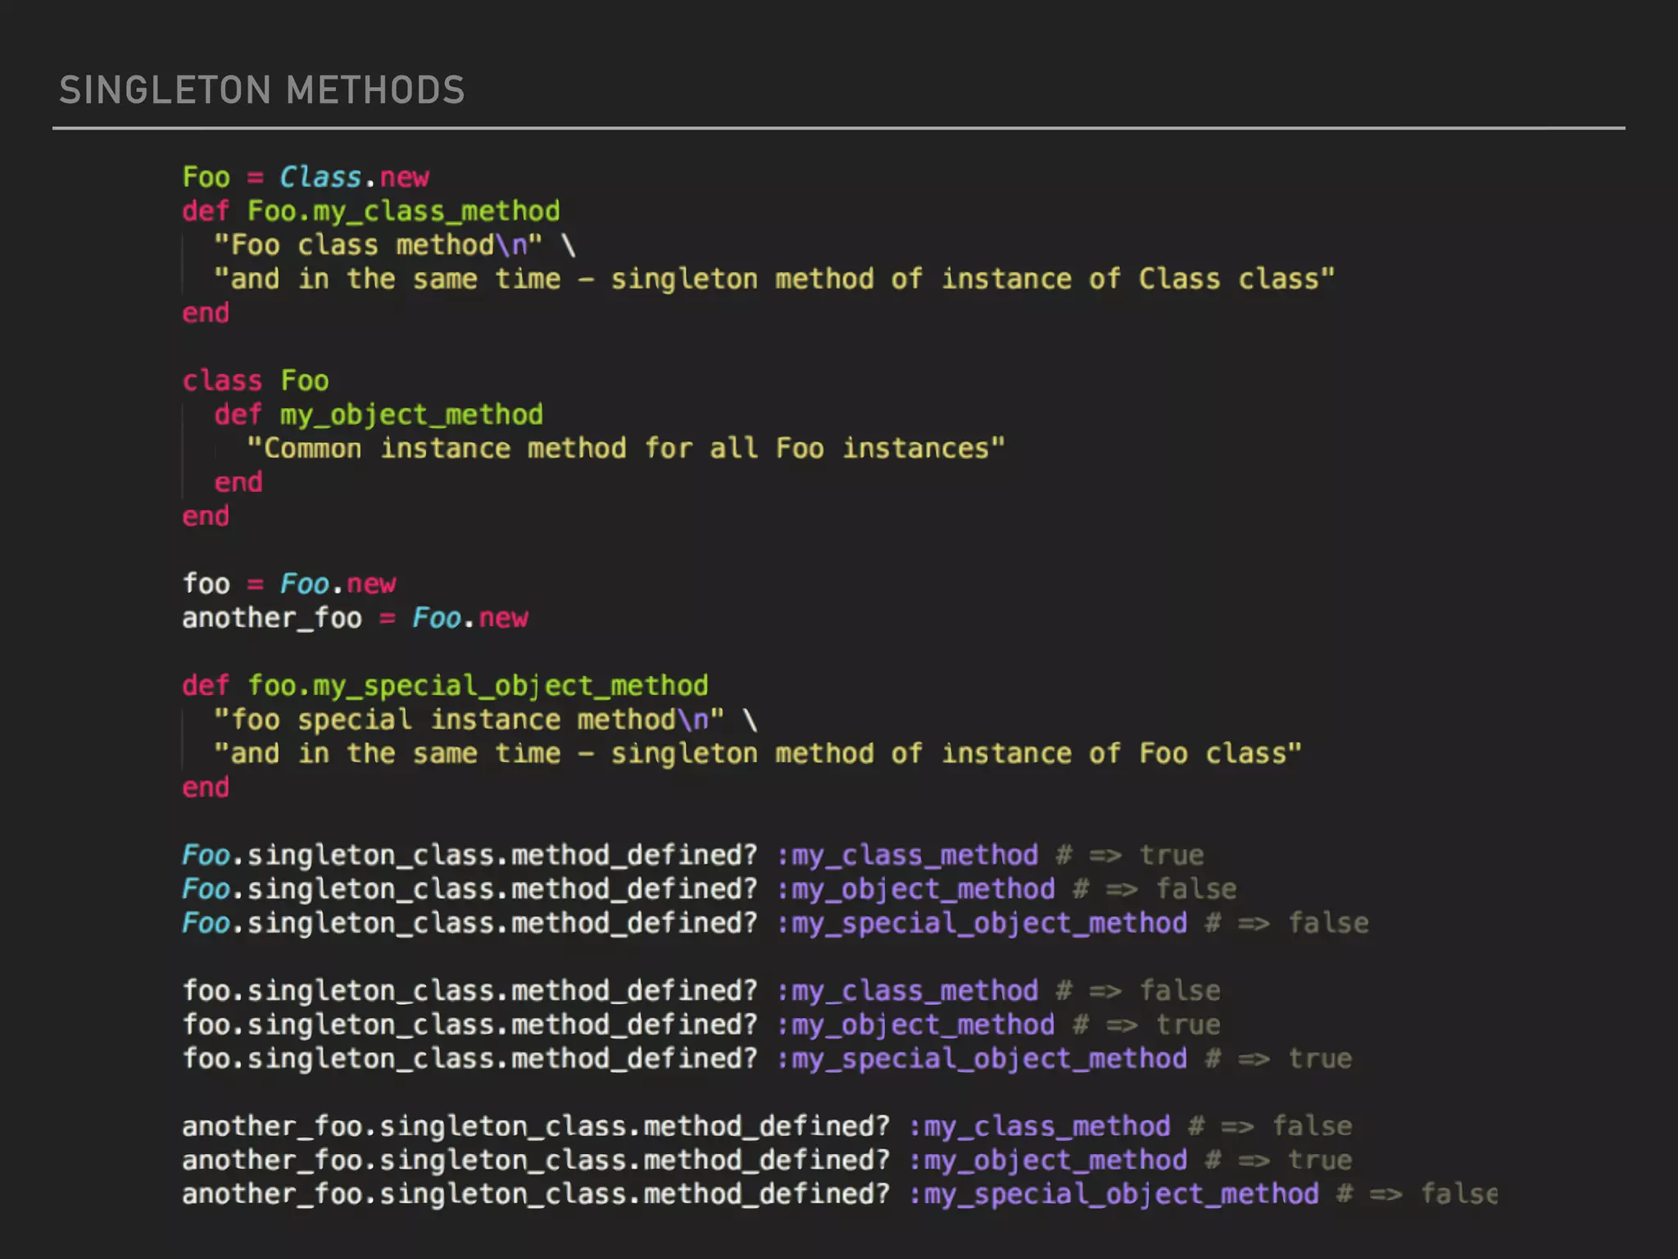The width and height of the screenshot is (1678, 1259).
Task: Click the '"foo special instance method\n" \' string
Action: pos(486,720)
